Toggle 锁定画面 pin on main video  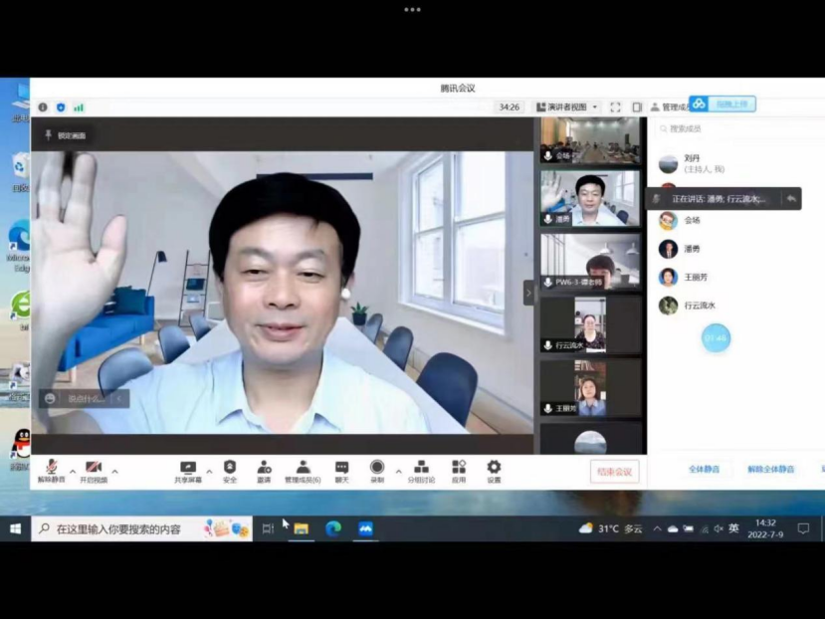[x=66, y=135]
